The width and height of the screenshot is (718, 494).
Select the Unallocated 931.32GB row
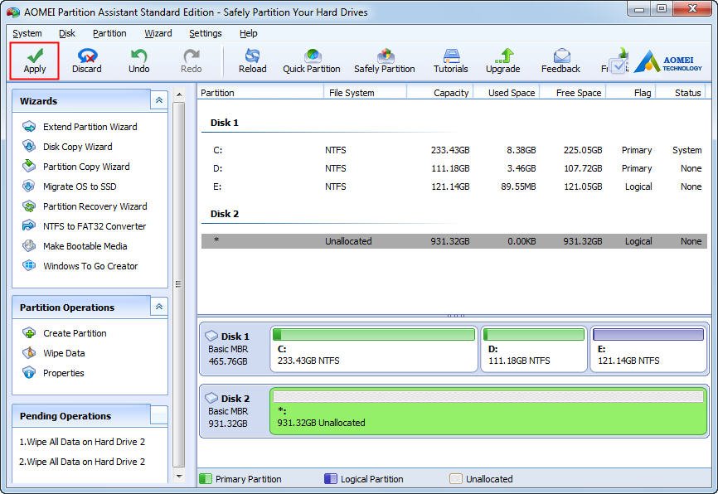454,241
